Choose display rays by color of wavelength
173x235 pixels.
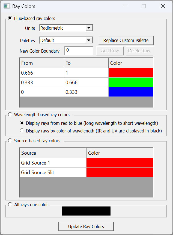22,131
